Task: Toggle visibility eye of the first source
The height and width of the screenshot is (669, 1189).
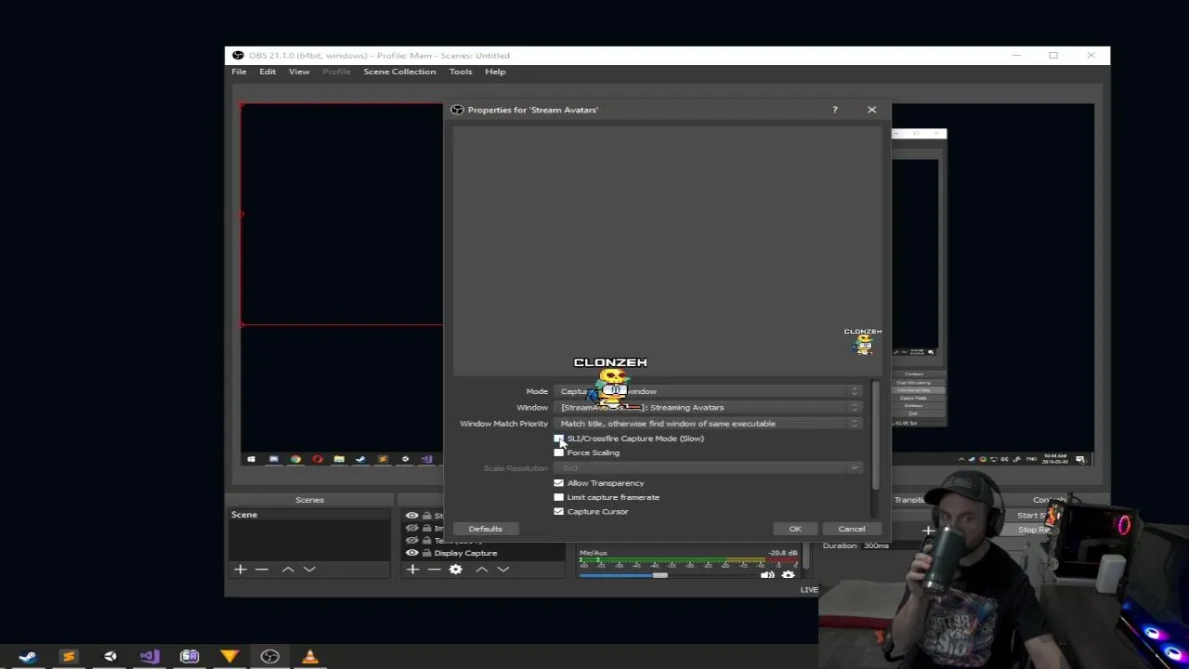Action: tap(412, 516)
